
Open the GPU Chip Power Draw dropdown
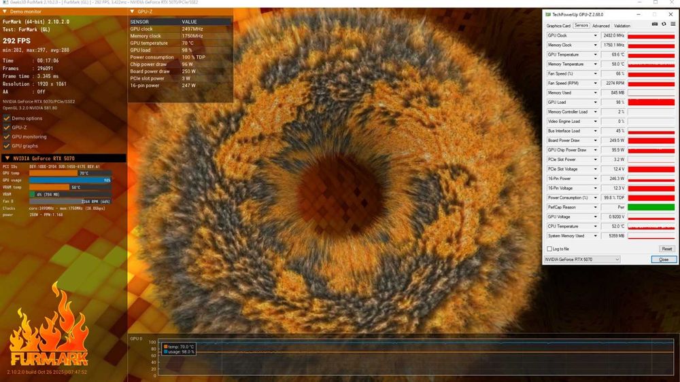tap(595, 150)
